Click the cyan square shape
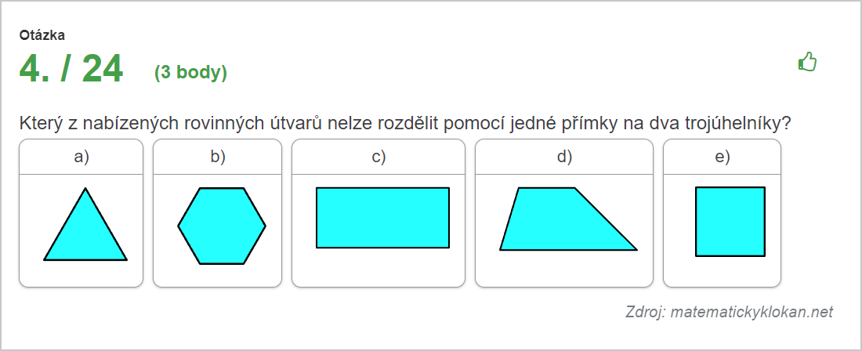The image size is (862, 351). point(730,222)
